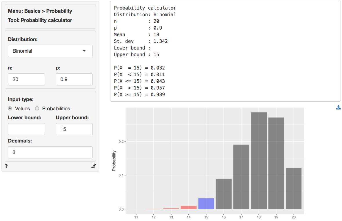Click the gray bar at 20
The image size is (342, 221).
(x=294, y=189)
